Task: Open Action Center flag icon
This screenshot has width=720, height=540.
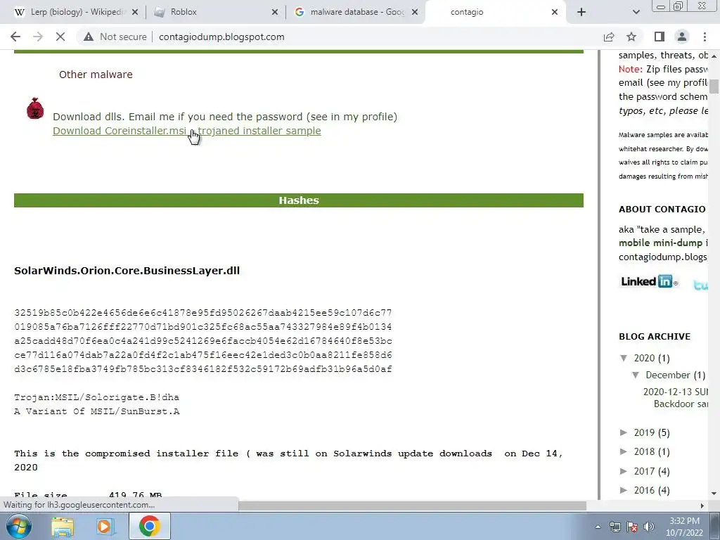Action: click(632, 527)
